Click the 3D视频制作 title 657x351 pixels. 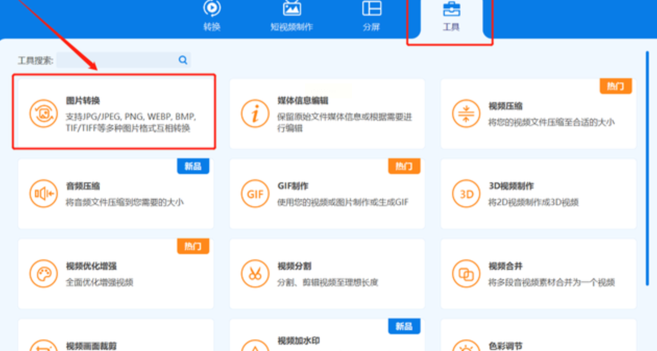pyautogui.click(x=511, y=186)
